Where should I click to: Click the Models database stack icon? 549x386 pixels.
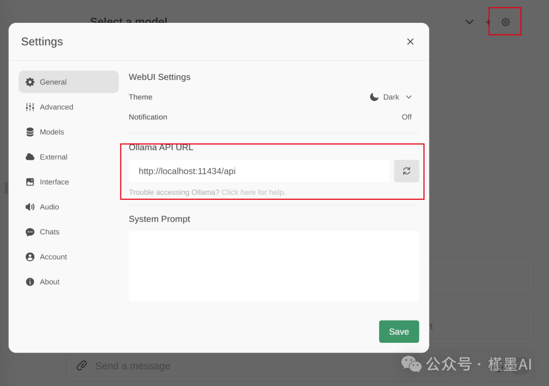[x=30, y=132]
